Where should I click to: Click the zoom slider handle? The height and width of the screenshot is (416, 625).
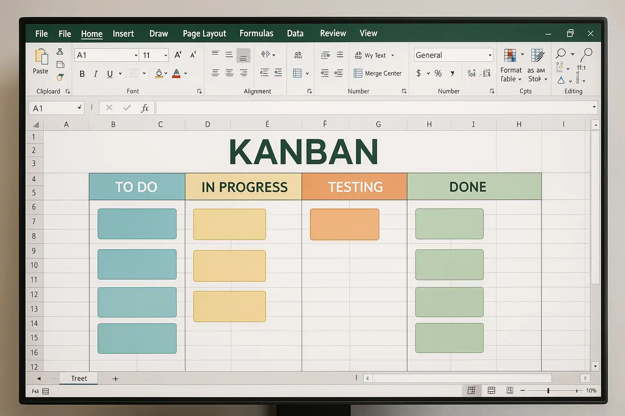(x=548, y=390)
